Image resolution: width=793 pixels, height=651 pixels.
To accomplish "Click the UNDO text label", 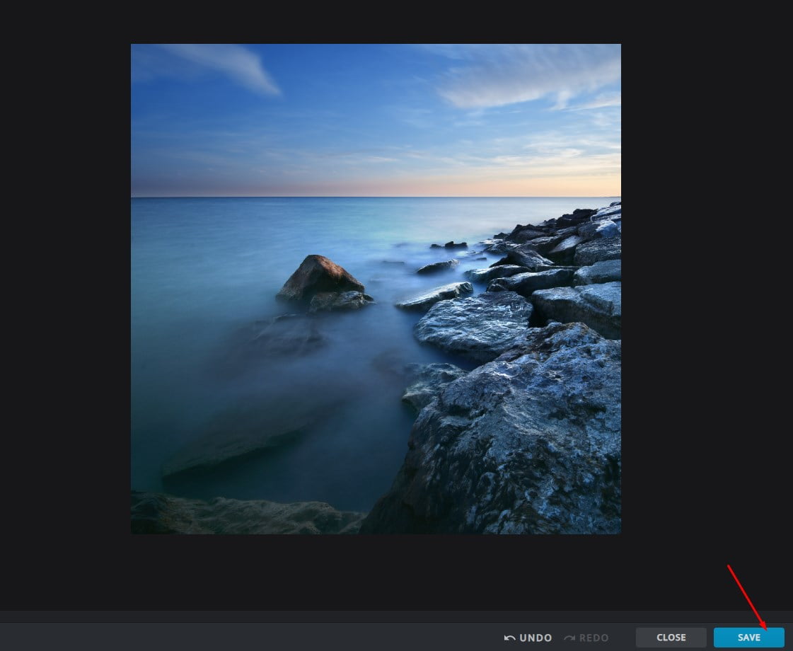I will [536, 638].
